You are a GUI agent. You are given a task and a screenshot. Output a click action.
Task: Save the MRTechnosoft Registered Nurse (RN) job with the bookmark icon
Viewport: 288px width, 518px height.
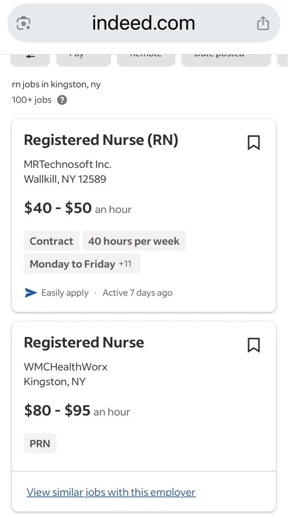[254, 142]
